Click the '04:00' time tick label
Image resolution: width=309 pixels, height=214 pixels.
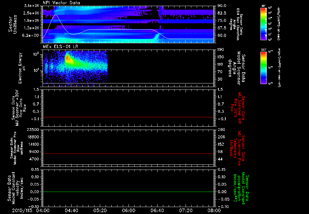click(43, 210)
